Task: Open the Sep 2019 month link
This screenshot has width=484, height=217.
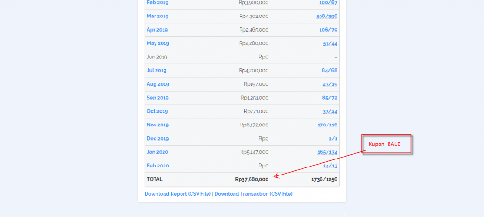Action: point(157,98)
